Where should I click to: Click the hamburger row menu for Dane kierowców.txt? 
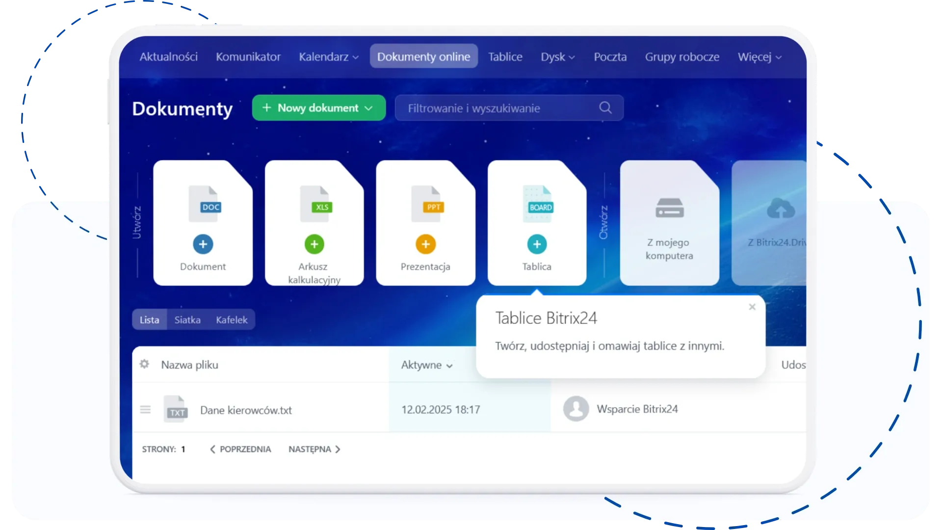coord(145,409)
